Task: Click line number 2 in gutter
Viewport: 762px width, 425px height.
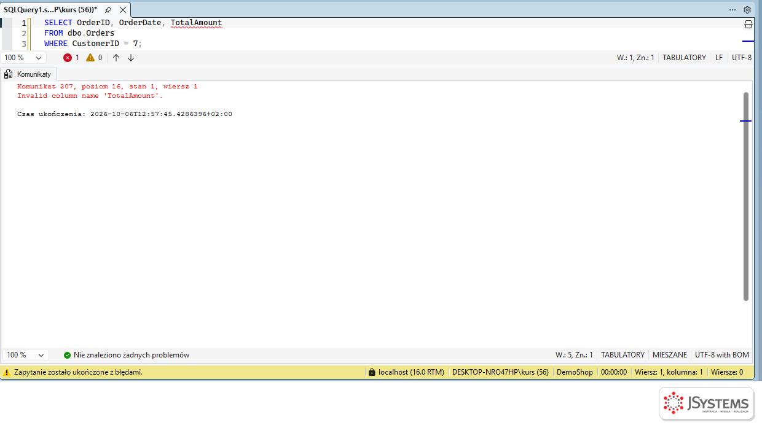Action: tap(24, 33)
